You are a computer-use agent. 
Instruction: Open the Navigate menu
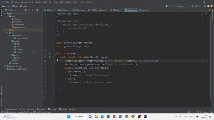tap(24, 2)
